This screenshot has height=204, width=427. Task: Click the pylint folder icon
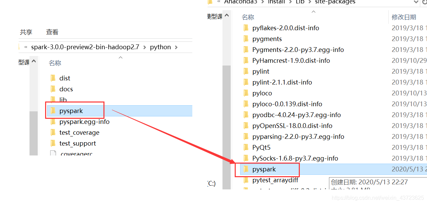point(246,71)
